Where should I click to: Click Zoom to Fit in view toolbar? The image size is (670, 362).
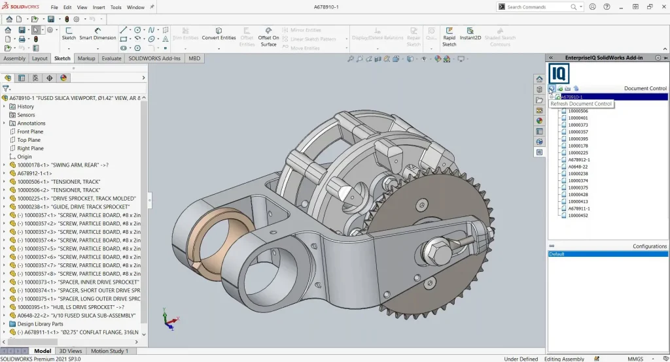[x=351, y=59]
